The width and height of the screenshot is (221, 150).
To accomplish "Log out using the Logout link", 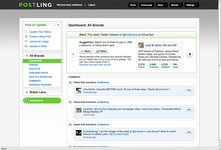I will pos(92,5).
